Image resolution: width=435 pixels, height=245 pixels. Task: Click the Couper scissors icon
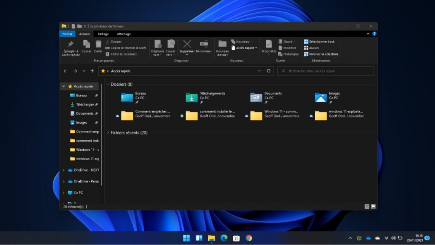[108, 42]
